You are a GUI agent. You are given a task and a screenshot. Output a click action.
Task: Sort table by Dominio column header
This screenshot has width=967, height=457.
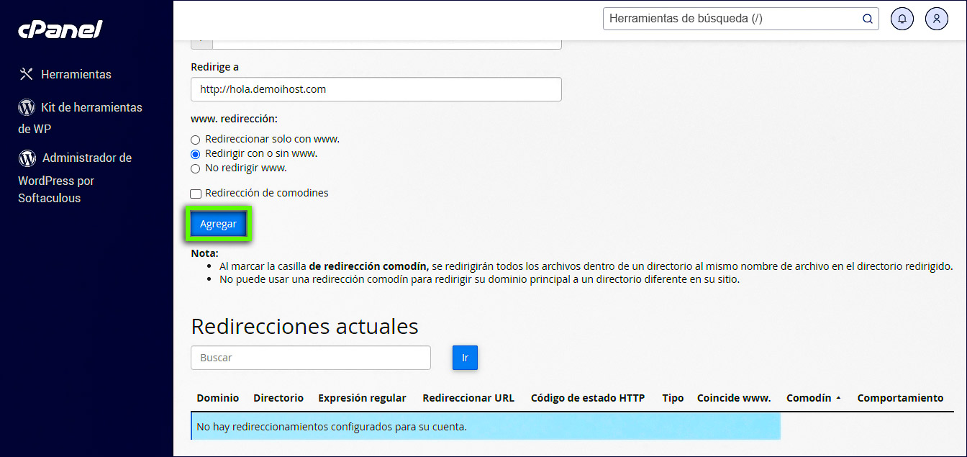click(x=217, y=398)
